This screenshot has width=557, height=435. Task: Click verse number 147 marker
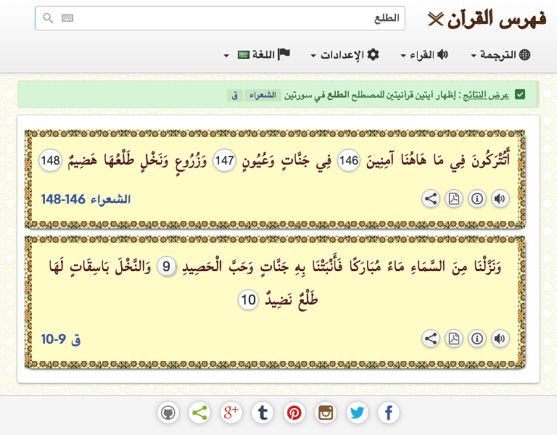(225, 162)
